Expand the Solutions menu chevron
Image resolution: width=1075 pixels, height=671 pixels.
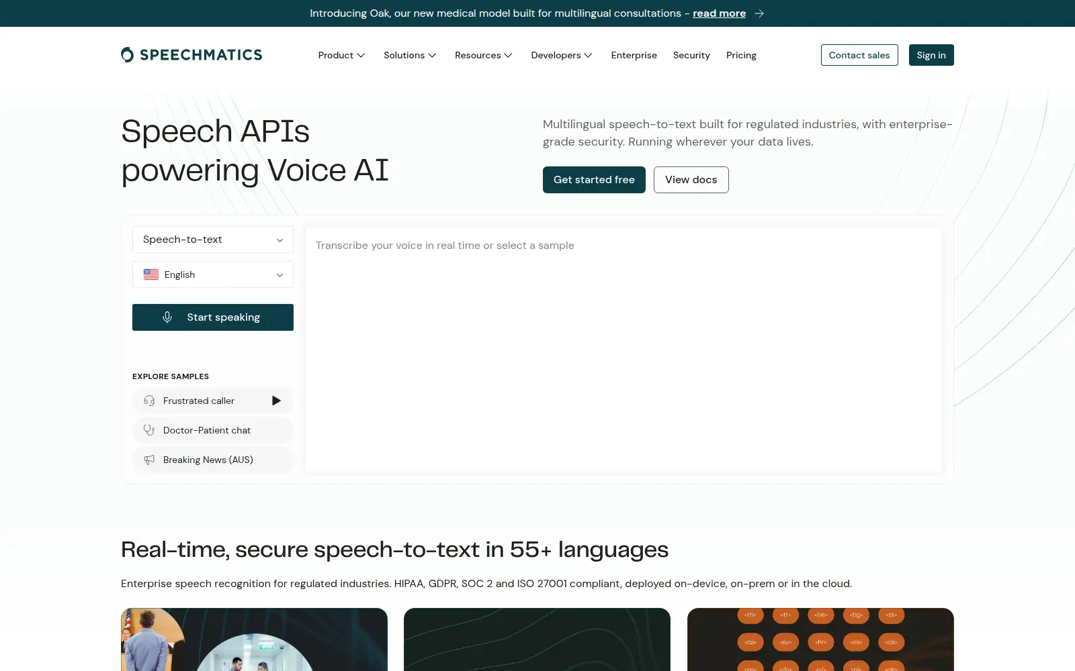click(432, 55)
